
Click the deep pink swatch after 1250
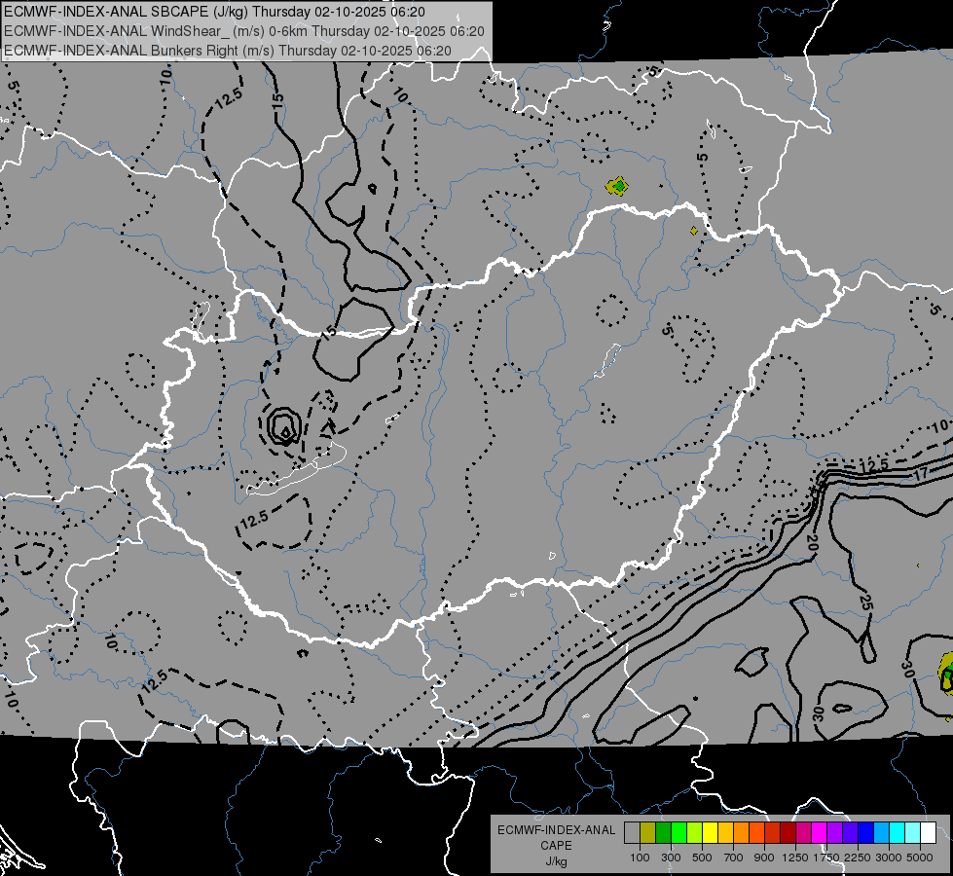pyautogui.click(x=803, y=832)
